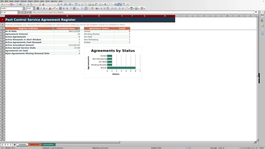Screen dimensions: 265x149
Task: Switch to the Assumptions sheet tab
Action: [48, 145]
